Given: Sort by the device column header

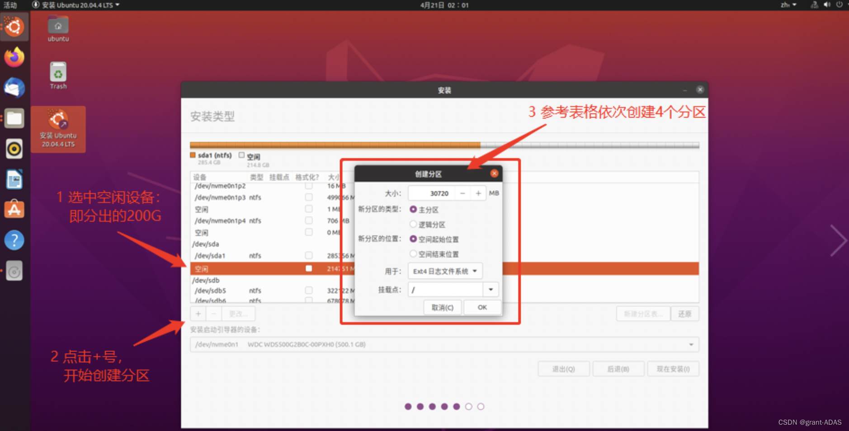Looking at the screenshot, I should coord(200,177).
